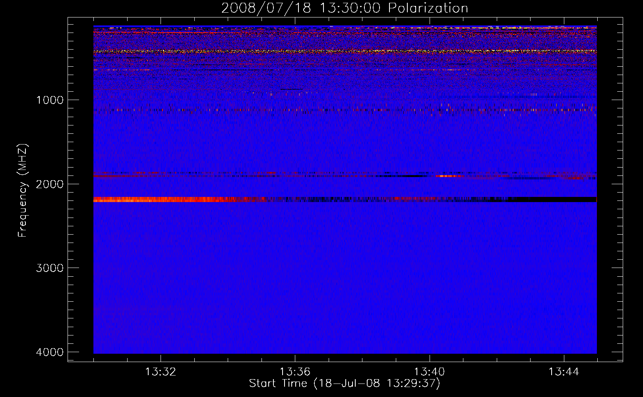Click the 3000 frequency tick label

click(x=50, y=268)
